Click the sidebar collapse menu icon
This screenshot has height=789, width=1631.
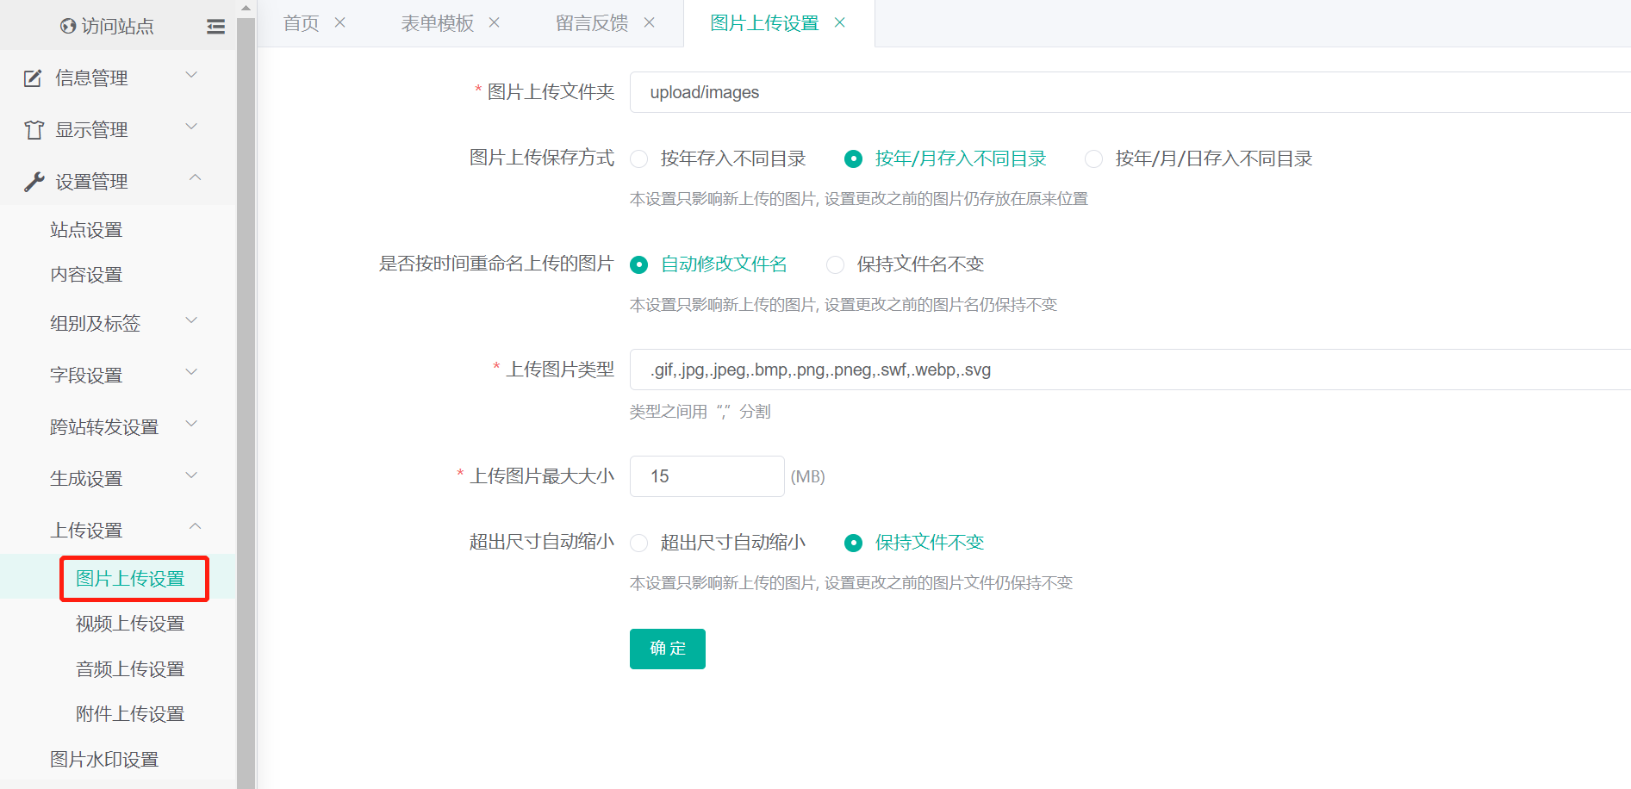click(215, 27)
